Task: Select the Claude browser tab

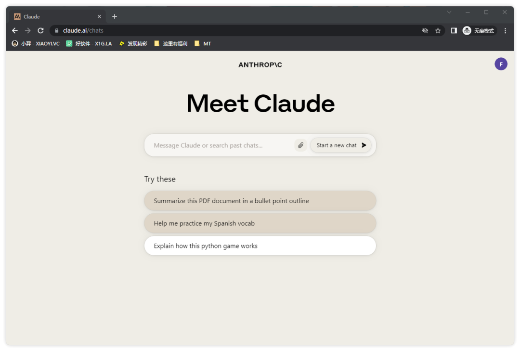Action: click(58, 16)
